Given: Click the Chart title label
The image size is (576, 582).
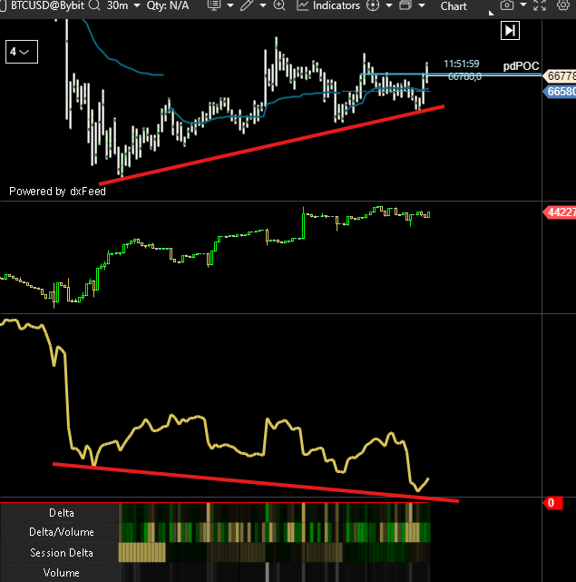Looking at the screenshot, I should coord(454,6).
